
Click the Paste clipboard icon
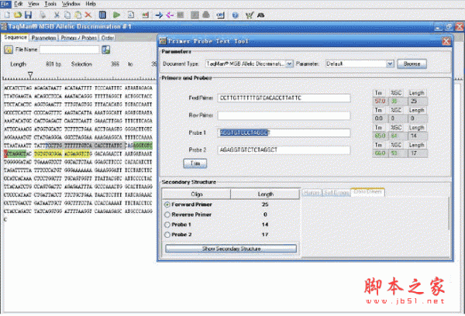77,15
